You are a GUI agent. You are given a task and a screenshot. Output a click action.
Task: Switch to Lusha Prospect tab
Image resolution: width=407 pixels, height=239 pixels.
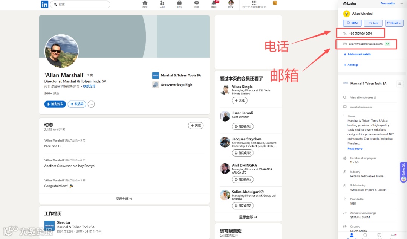coord(352,236)
